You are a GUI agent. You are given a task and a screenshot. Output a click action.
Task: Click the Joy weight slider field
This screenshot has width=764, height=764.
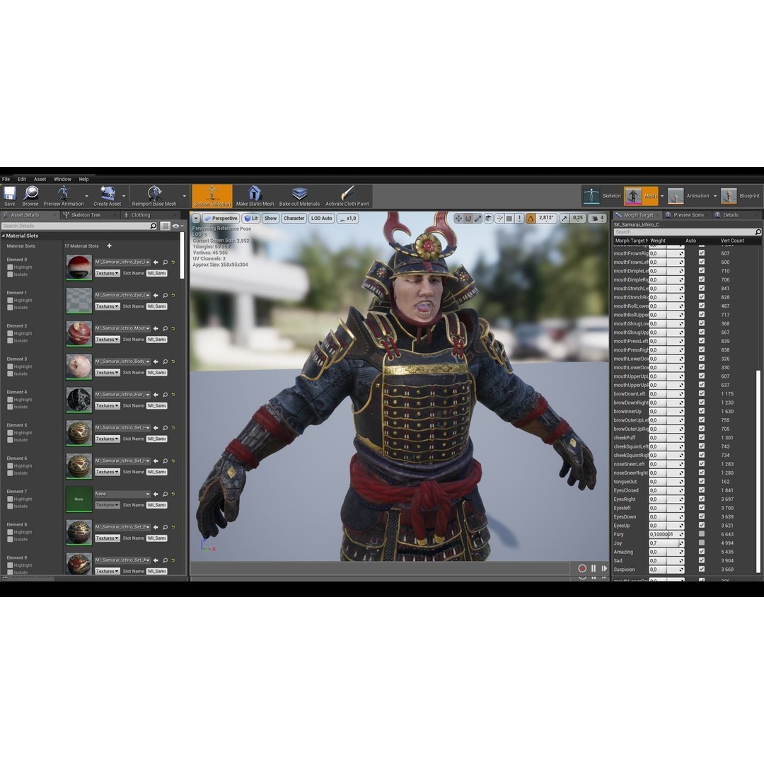[666, 543]
